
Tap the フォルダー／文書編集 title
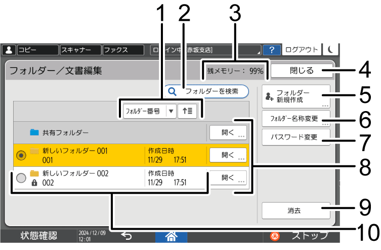(x=56, y=71)
